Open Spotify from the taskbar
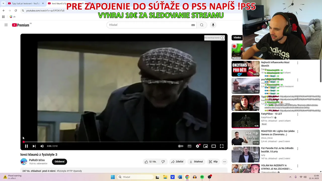Screen dimensions: 322x181 pyautogui.click(x=202, y=177)
